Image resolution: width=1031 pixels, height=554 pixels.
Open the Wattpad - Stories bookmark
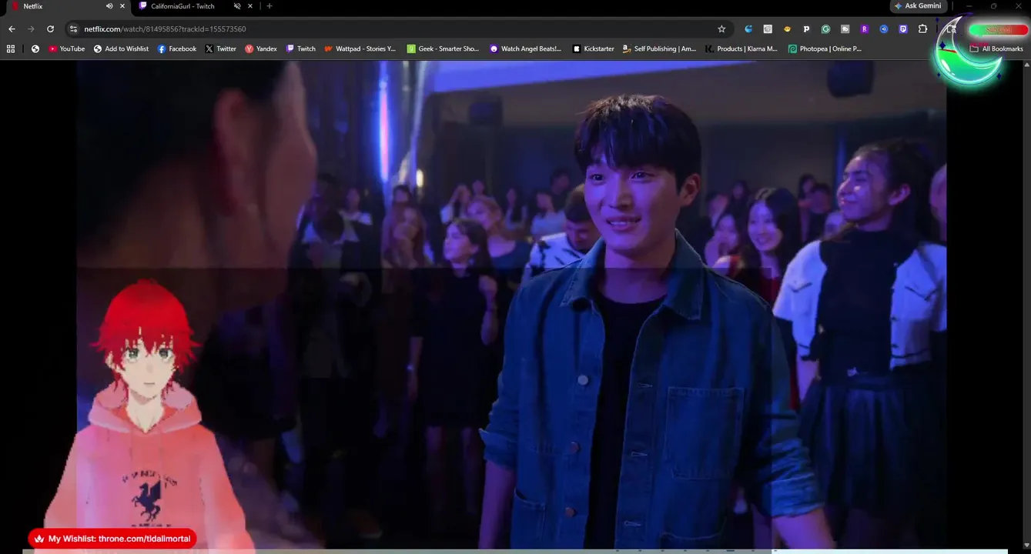point(360,48)
